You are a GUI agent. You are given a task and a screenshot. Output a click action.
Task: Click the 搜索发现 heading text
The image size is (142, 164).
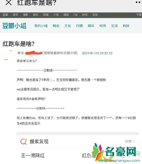click(x=39, y=142)
